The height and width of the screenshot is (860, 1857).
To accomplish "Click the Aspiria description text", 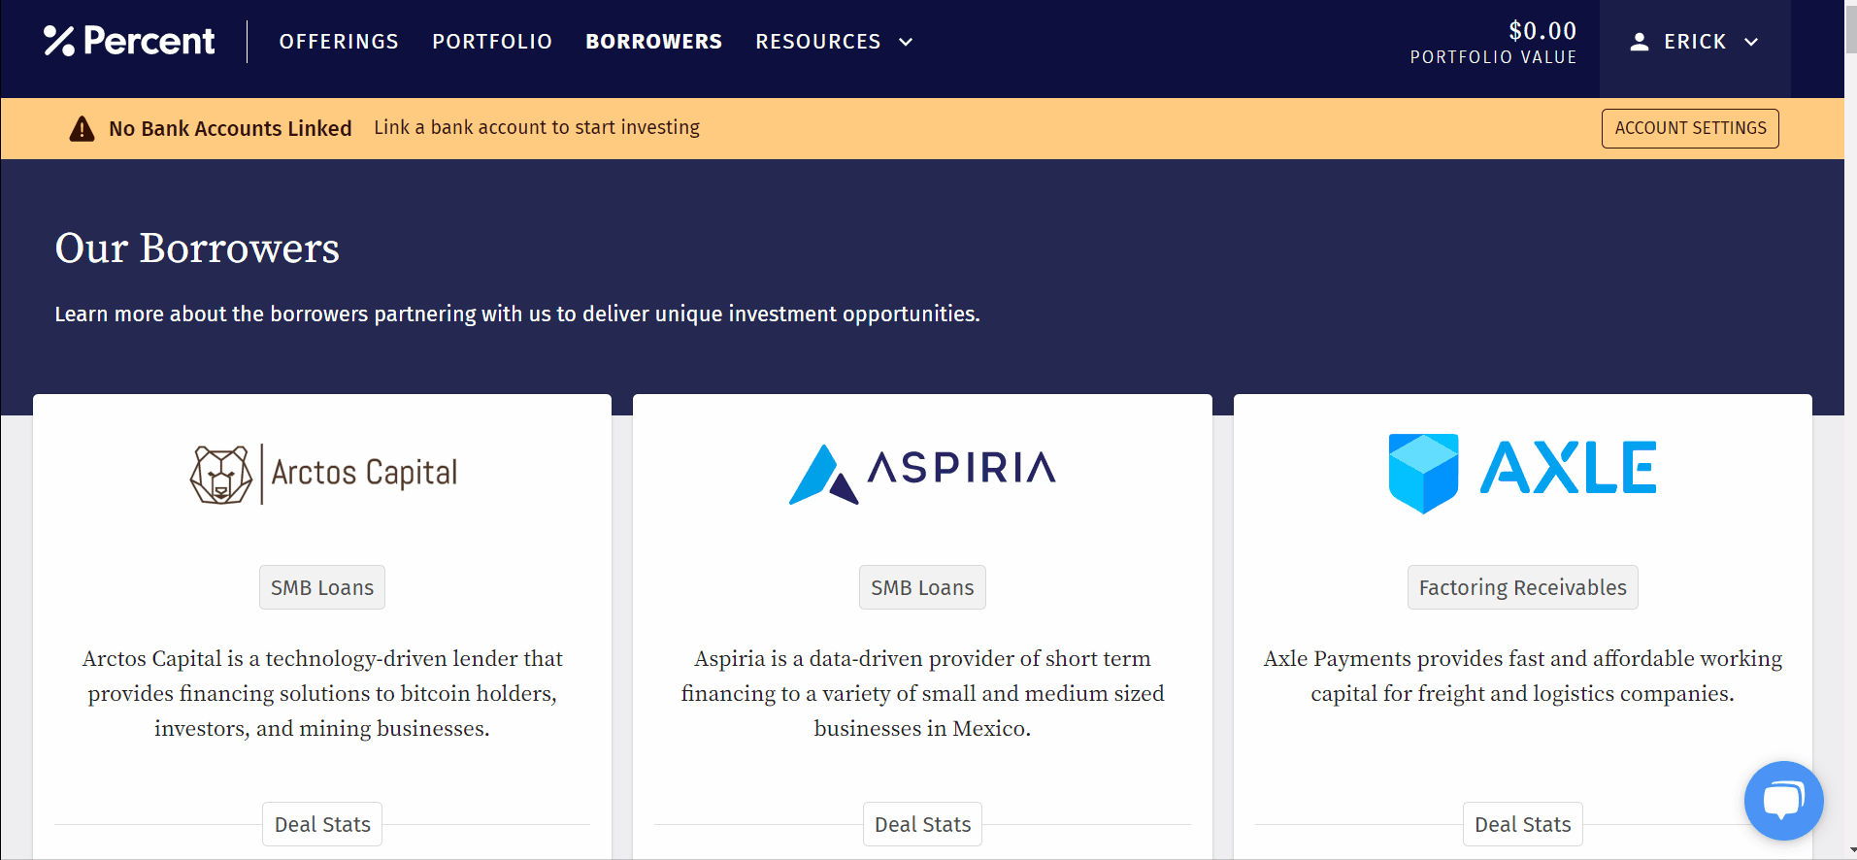I will click(x=922, y=693).
